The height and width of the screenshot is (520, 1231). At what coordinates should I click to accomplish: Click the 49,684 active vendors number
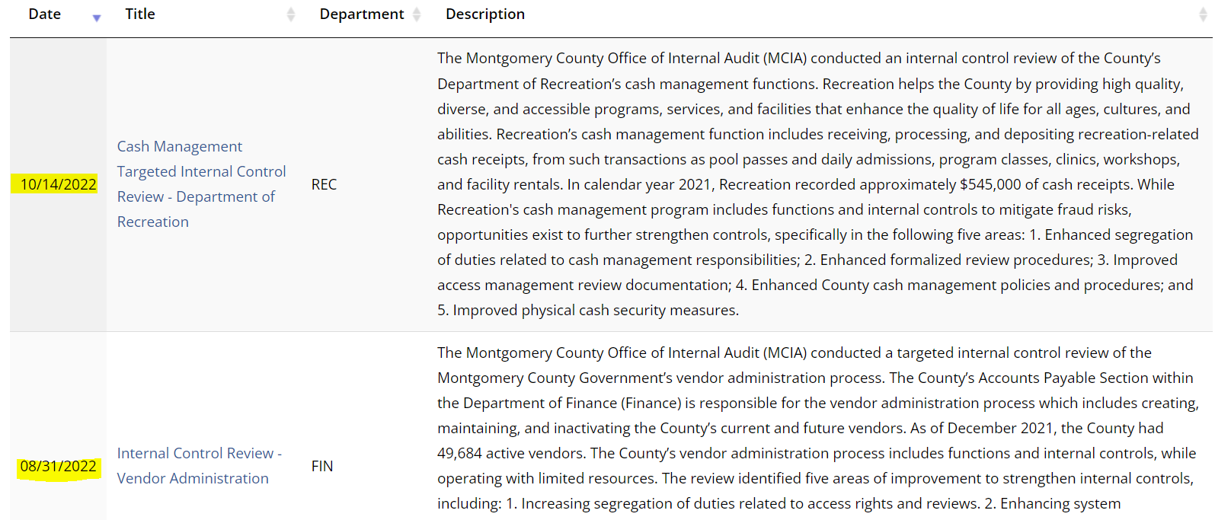459,453
